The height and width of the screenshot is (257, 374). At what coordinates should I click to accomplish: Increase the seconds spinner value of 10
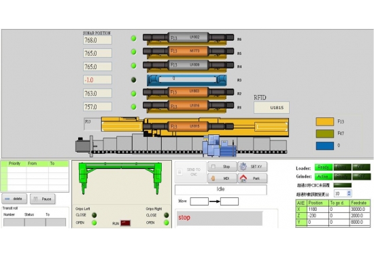point(350,192)
